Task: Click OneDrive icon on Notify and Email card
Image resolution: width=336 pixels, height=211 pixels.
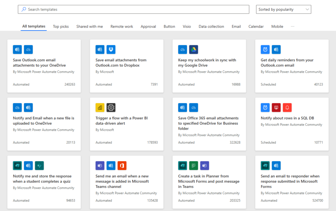Action: [x=17, y=107]
